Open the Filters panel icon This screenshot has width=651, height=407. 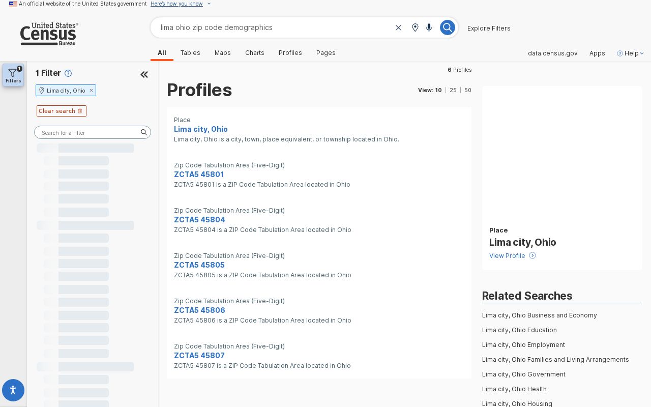coord(13,75)
